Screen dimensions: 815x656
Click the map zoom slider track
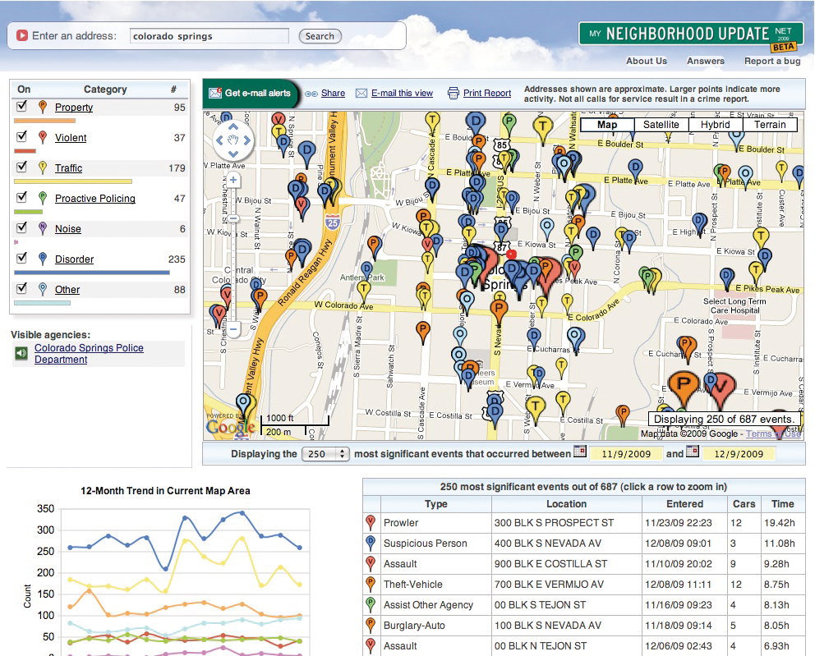[233, 263]
